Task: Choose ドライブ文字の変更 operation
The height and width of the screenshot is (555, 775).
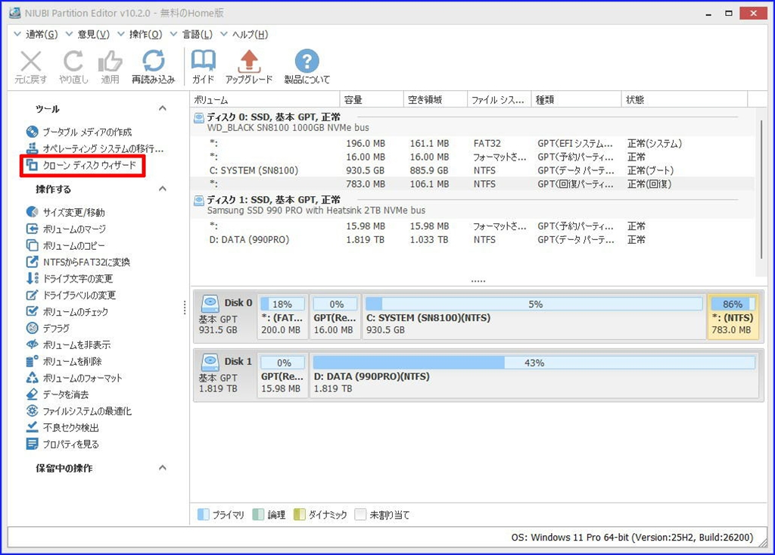Action: pos(70,279)
